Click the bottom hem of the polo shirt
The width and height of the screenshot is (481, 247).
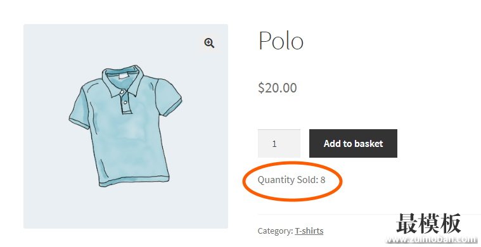(134, 180)
